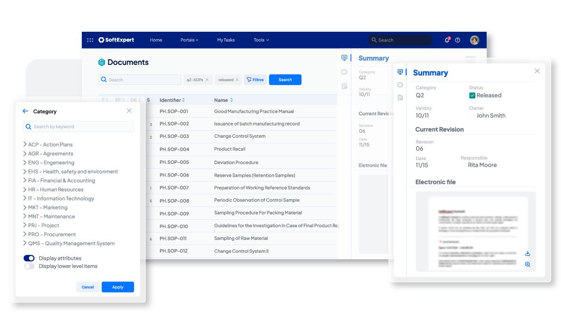This screenshot has height=315, width=561.
Task: Click the help question mark icon
Action: (459, 41)
